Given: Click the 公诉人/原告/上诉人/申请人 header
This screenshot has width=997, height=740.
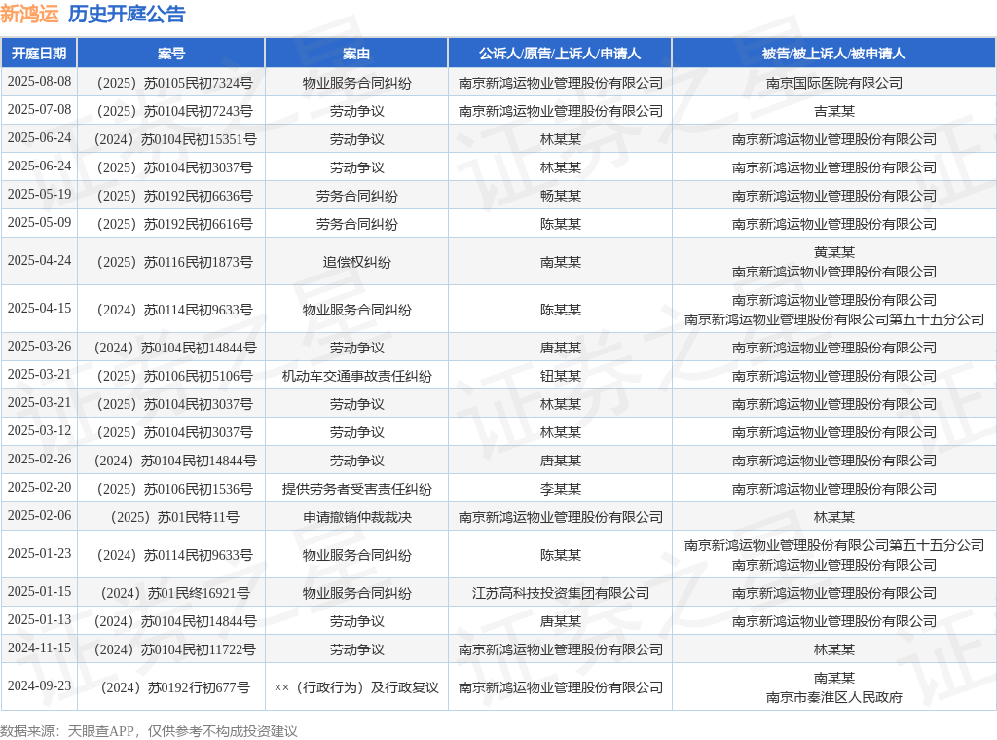Looking at the screenshot, I should click(560, 54).
